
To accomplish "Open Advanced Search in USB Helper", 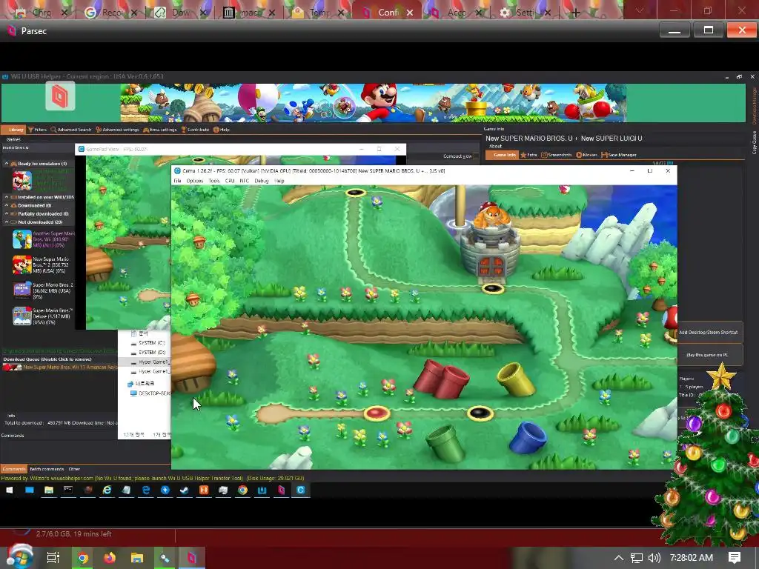I will point(71,130).
